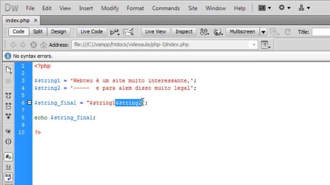Click 'echo' on line 8
The image size is (330, 185).
41,118
